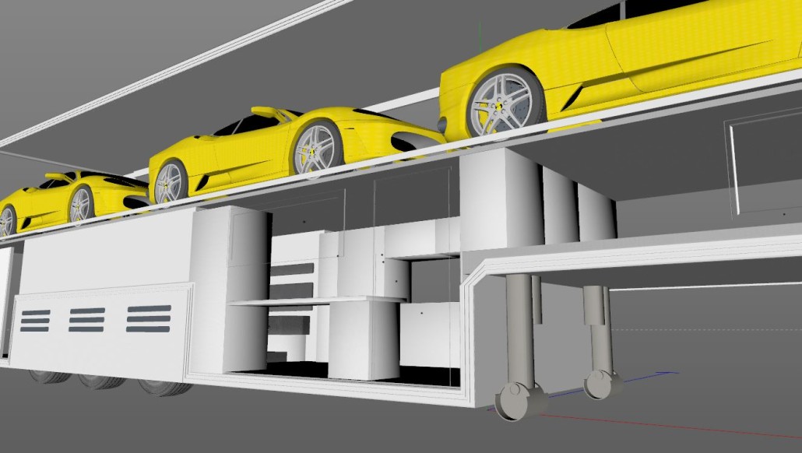Click the rightmost vent grille on trailer panel
Viewport: 802px width, 453px height.
149,318
